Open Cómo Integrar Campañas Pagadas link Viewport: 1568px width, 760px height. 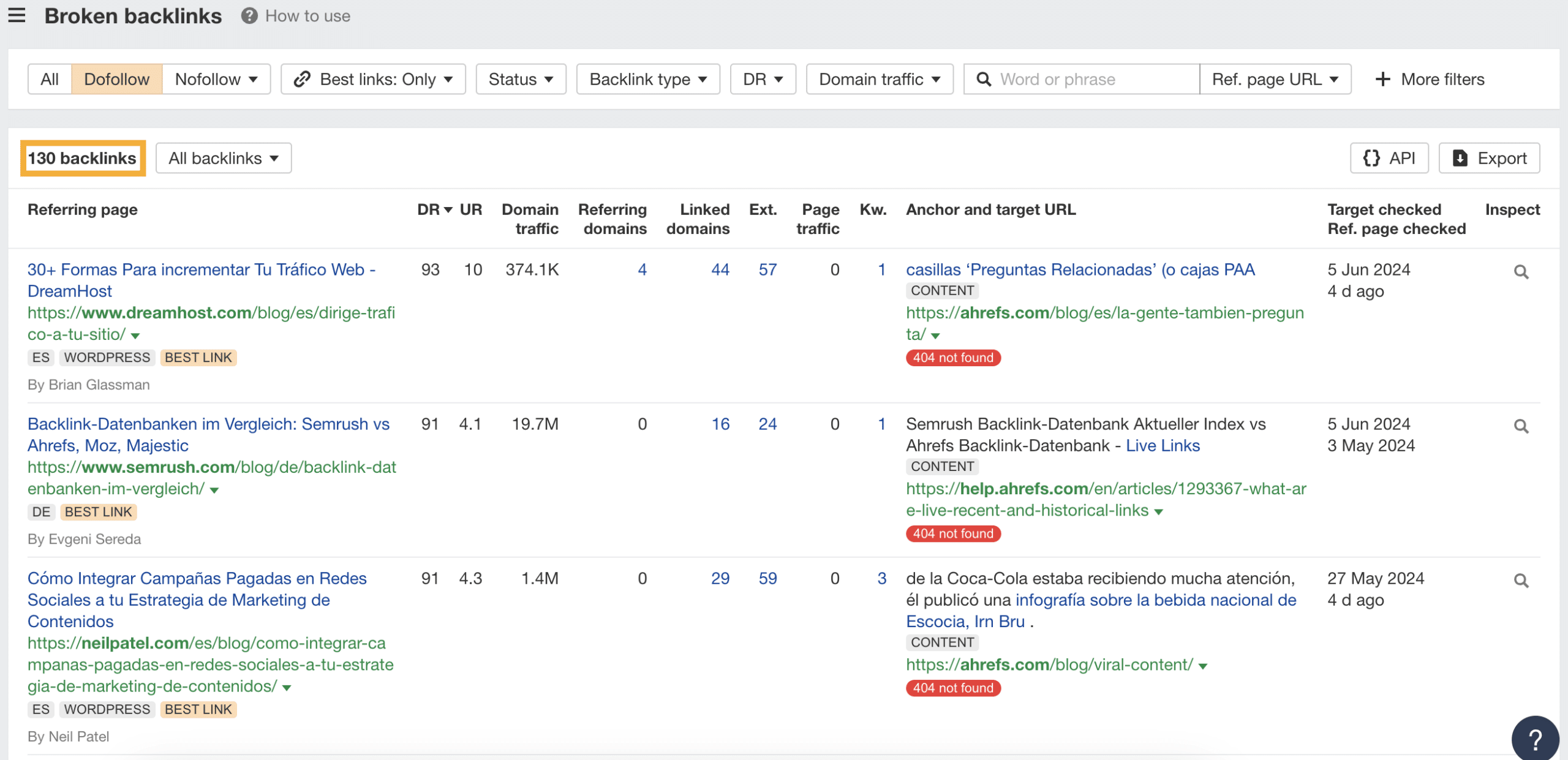(197, 600)
